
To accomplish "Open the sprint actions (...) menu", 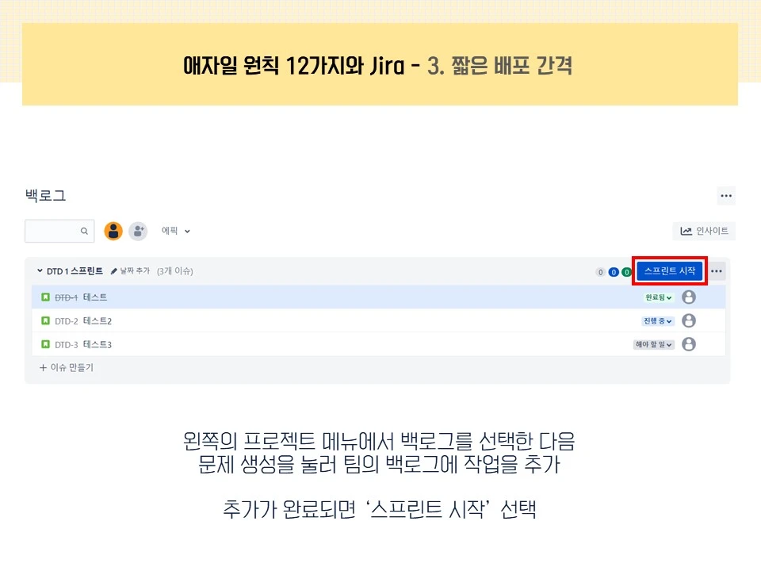I will pos(716,270).
